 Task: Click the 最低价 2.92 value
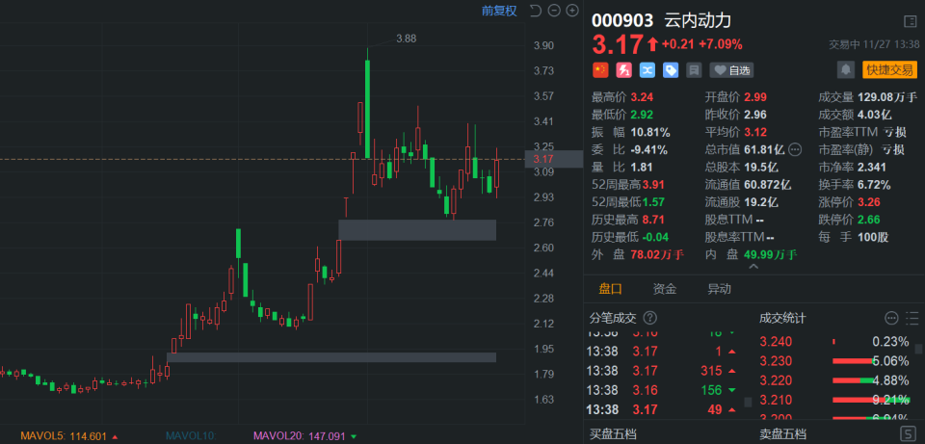[x=642, y=115]
